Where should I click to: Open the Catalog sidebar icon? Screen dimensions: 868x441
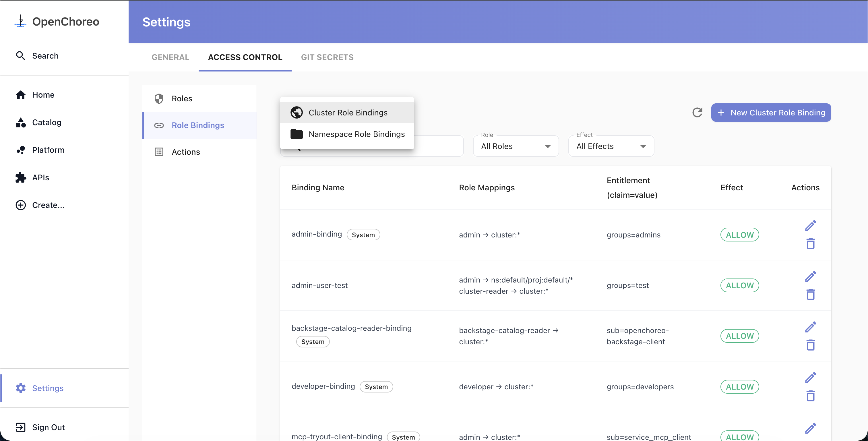(21, 122)
